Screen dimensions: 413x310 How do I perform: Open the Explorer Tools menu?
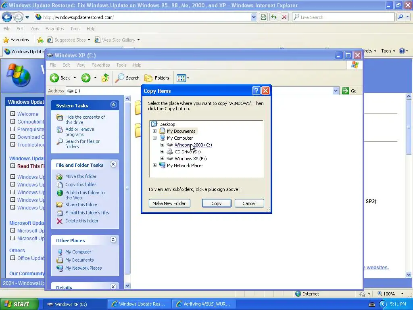pyautogui.click(x=121, y=65)
